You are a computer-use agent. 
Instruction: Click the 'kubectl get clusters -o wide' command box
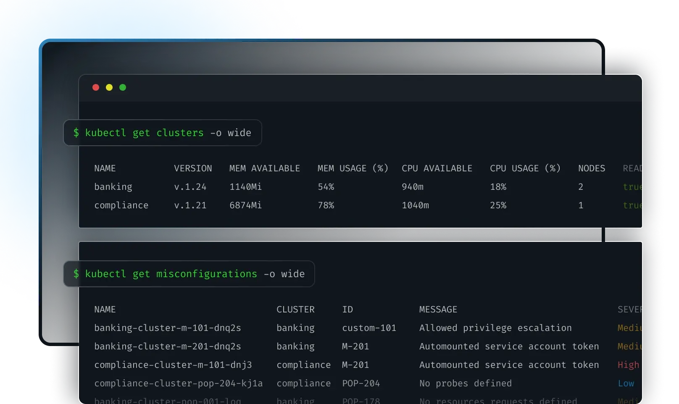pos(162,133)
